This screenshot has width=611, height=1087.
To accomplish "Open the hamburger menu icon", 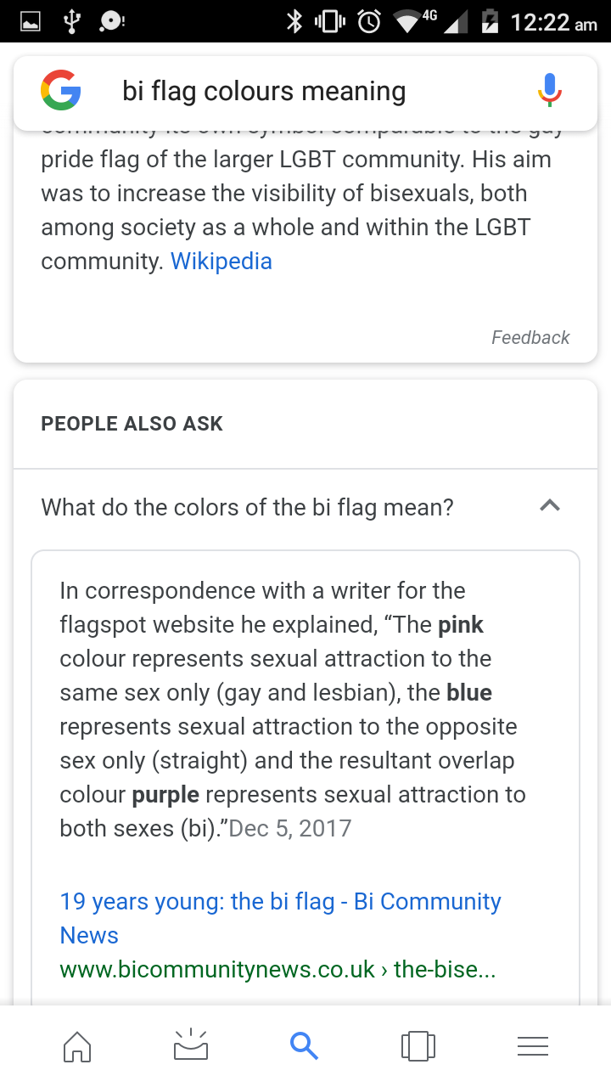I will coord(532,1046).
